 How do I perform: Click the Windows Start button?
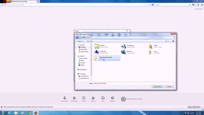tap(3, 113)
